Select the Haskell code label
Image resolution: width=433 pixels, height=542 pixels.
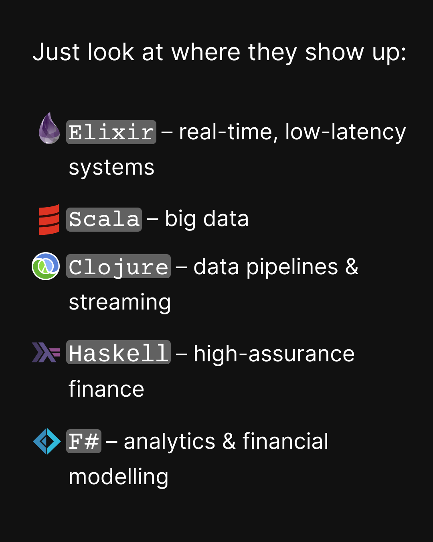(x=118, y=353)
